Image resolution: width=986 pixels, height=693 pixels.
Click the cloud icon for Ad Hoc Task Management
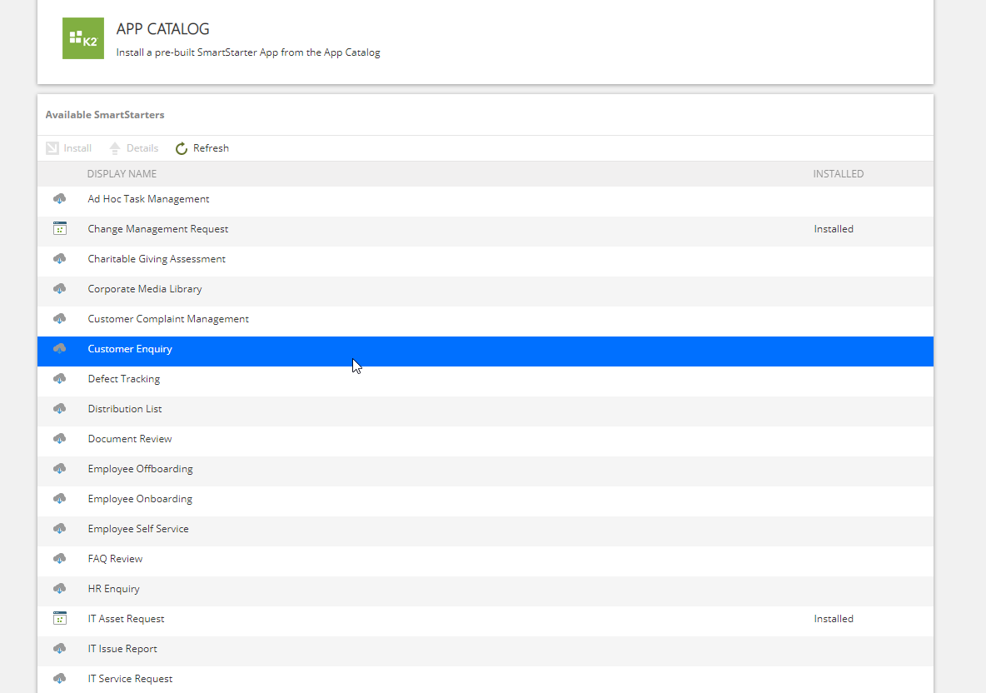[60, 199]
